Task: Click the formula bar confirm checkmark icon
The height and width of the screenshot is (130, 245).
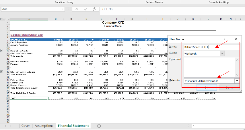Action: [85, 9]
